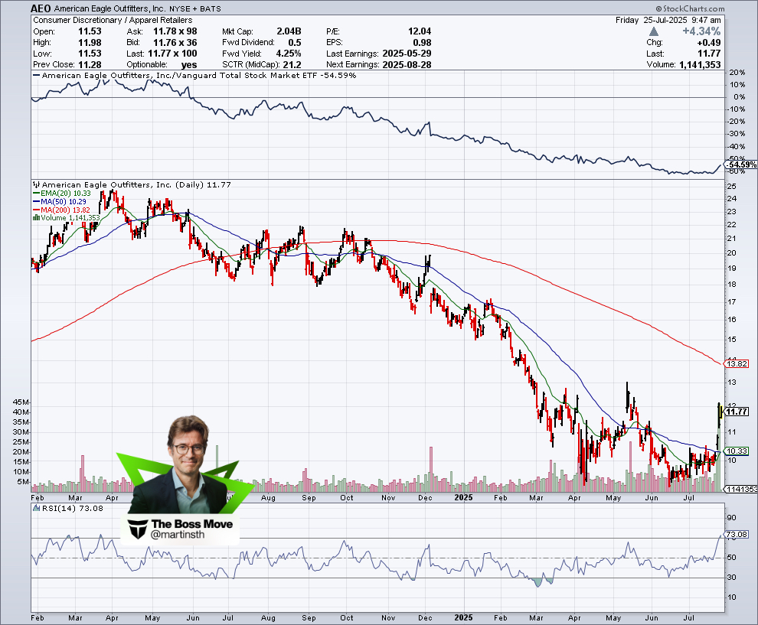The image size is (758, 625).
Task: Click the Last Earnings date 2025-05-29
Action: click(407, 53)
